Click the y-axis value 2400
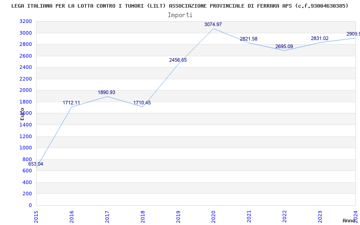 (26, 67)
